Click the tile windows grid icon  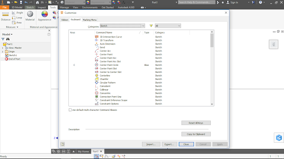coord(59,151)
